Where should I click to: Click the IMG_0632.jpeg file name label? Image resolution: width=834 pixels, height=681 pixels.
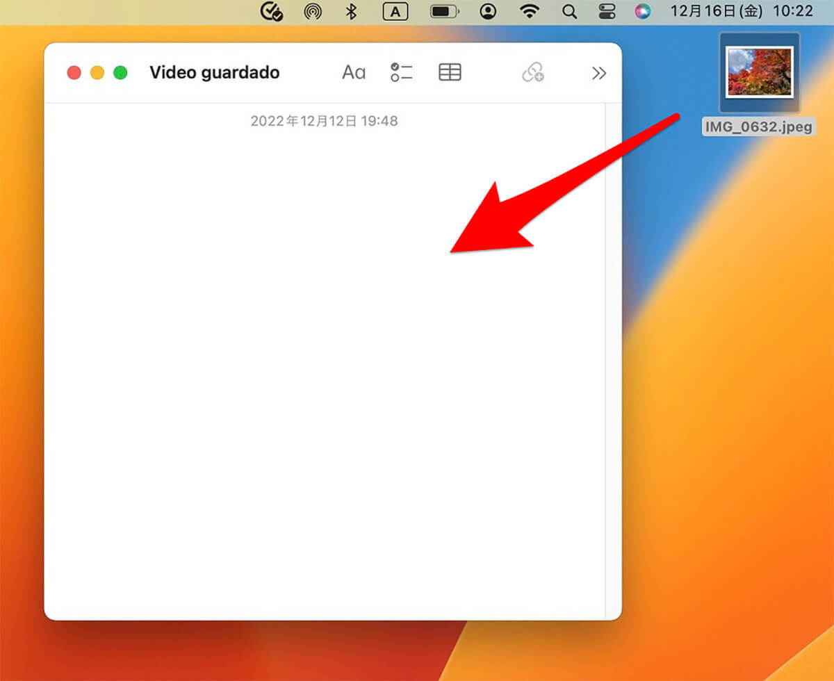(x=758, y=127)
